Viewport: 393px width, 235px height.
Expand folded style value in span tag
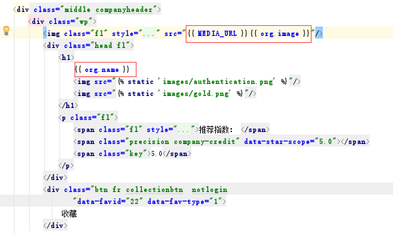[184, 130]
